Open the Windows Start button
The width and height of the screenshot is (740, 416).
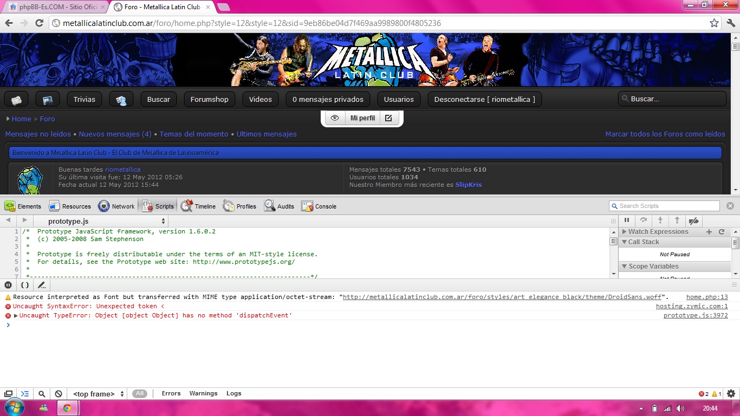point(14,408)
